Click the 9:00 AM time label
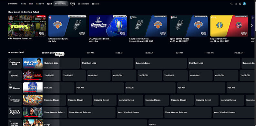The width and height of the screenshot is (256, 126). point(149,53)
